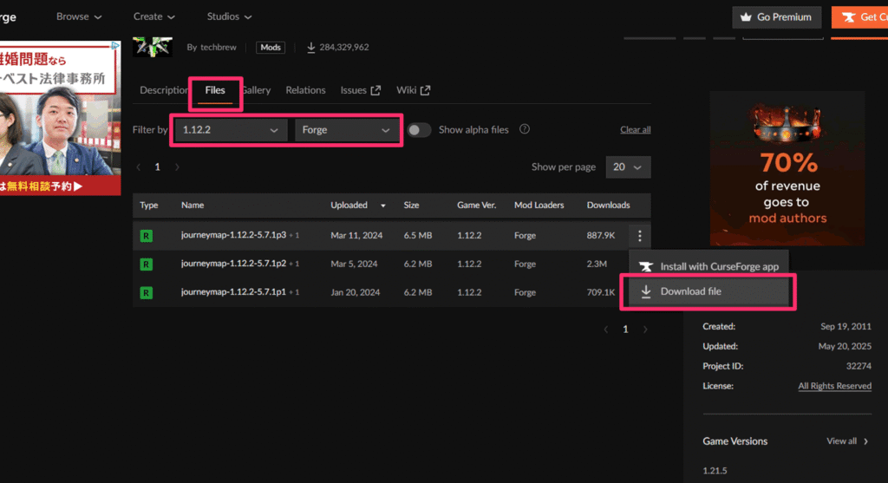Go to next page at bottom pagination
Viewport: 888px width, 483px height.
(645, 329)
